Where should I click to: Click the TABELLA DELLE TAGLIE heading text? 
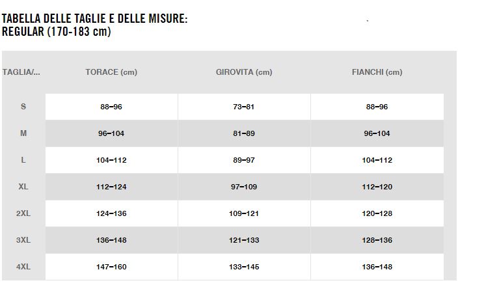94,20
